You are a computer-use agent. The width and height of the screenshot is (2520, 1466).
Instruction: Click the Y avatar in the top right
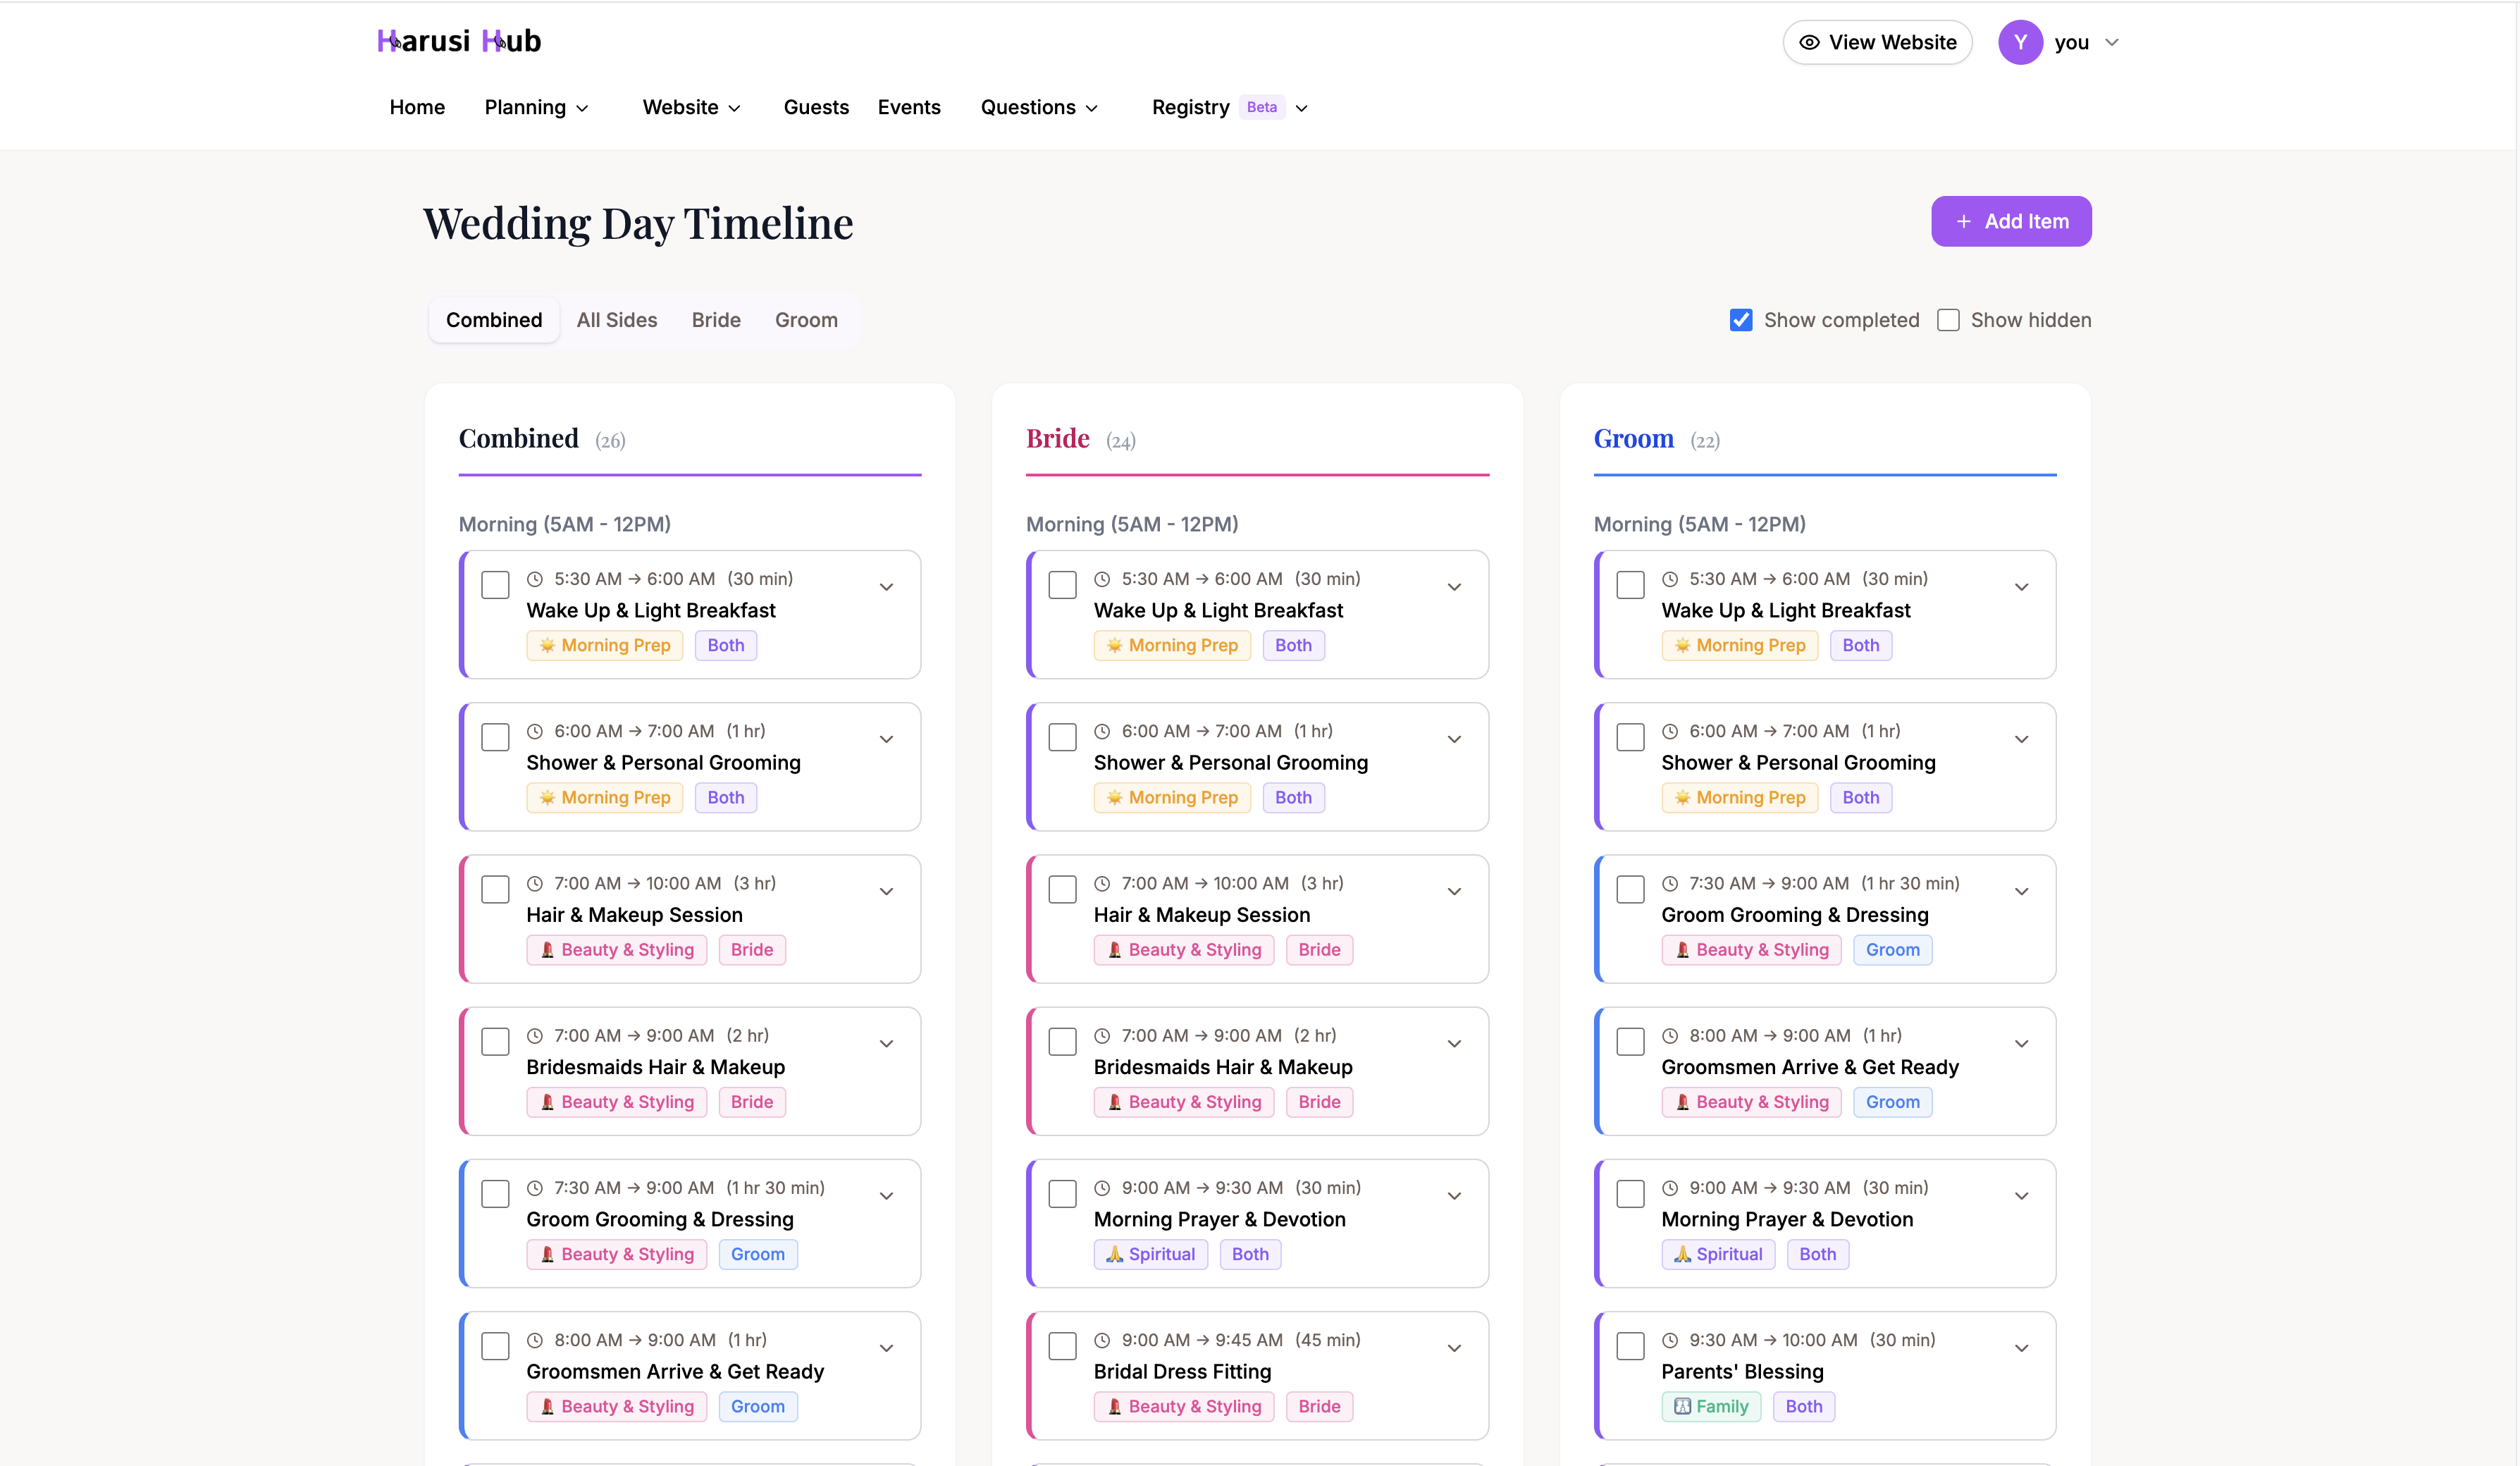coord(2020,42)
